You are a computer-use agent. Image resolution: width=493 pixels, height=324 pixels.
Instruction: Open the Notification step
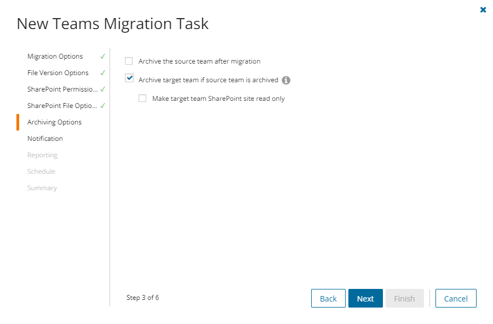pyautogui.click(x=45, y=139)
